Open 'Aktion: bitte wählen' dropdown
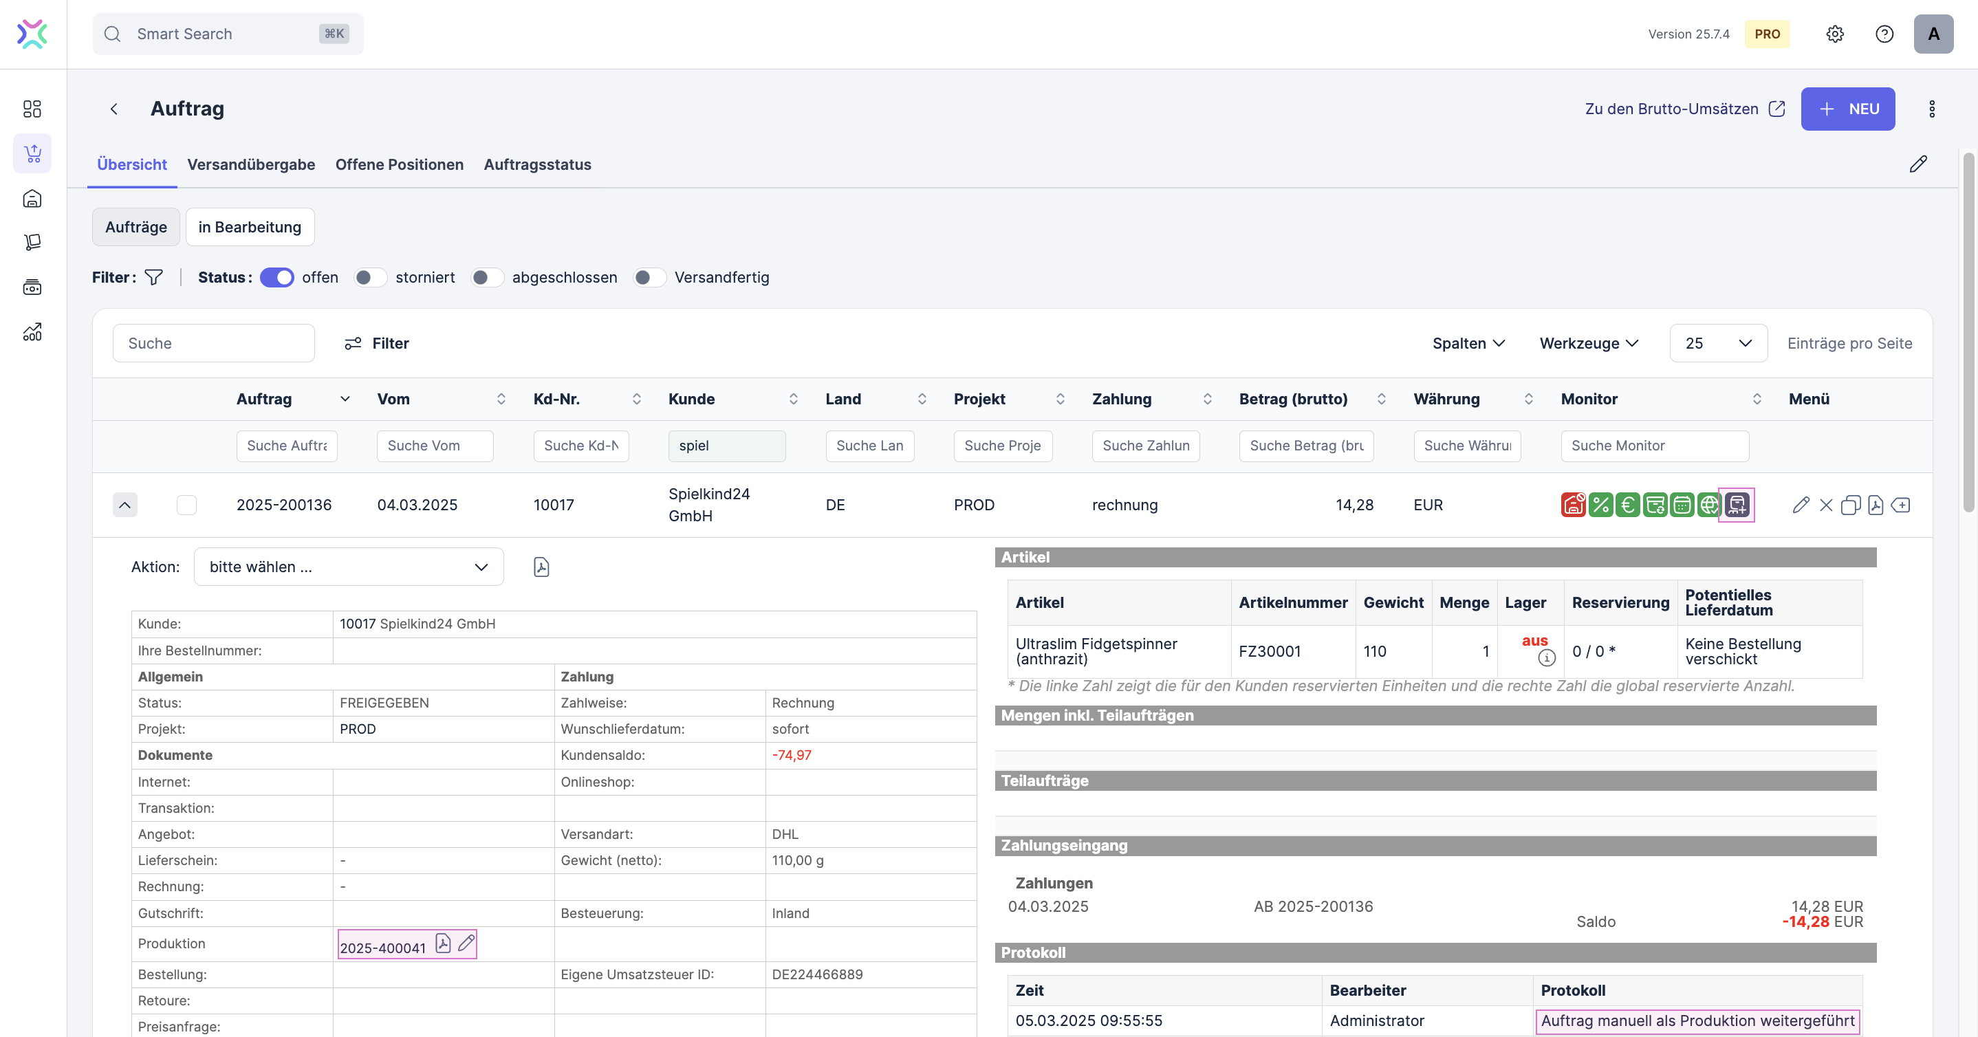 (x=349, y=567)
